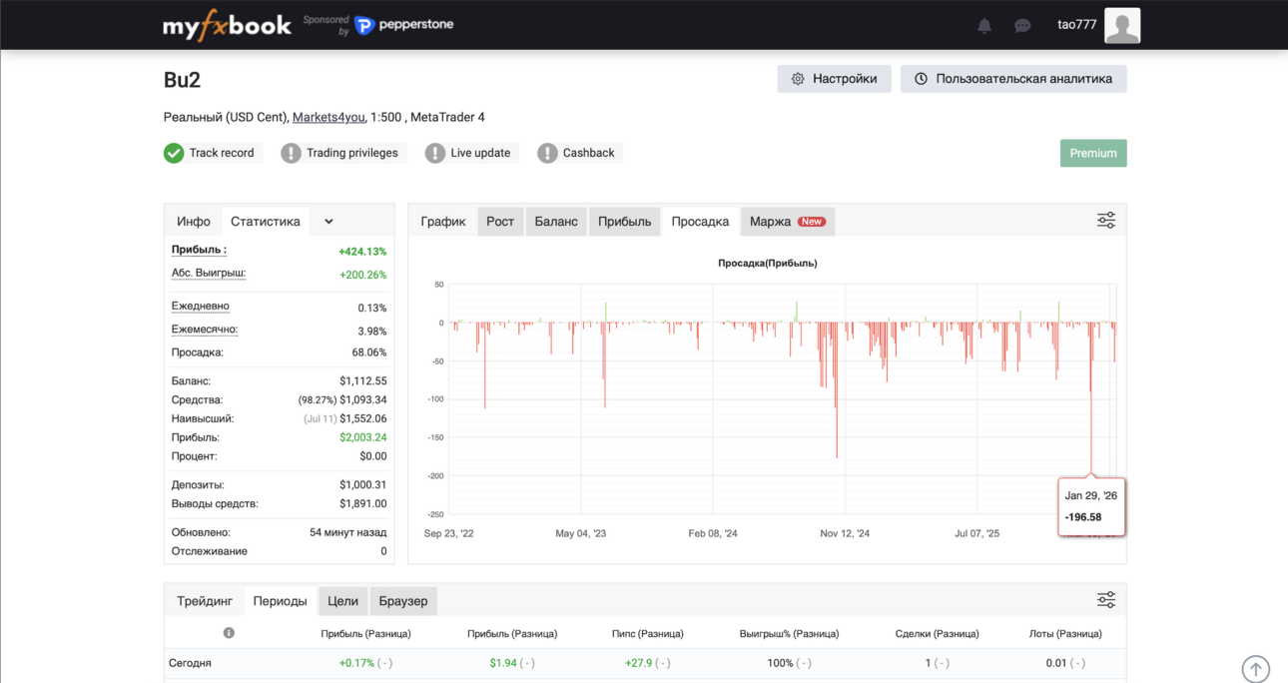
Task: Open the notifications bell icon
Action: [984, 26]
